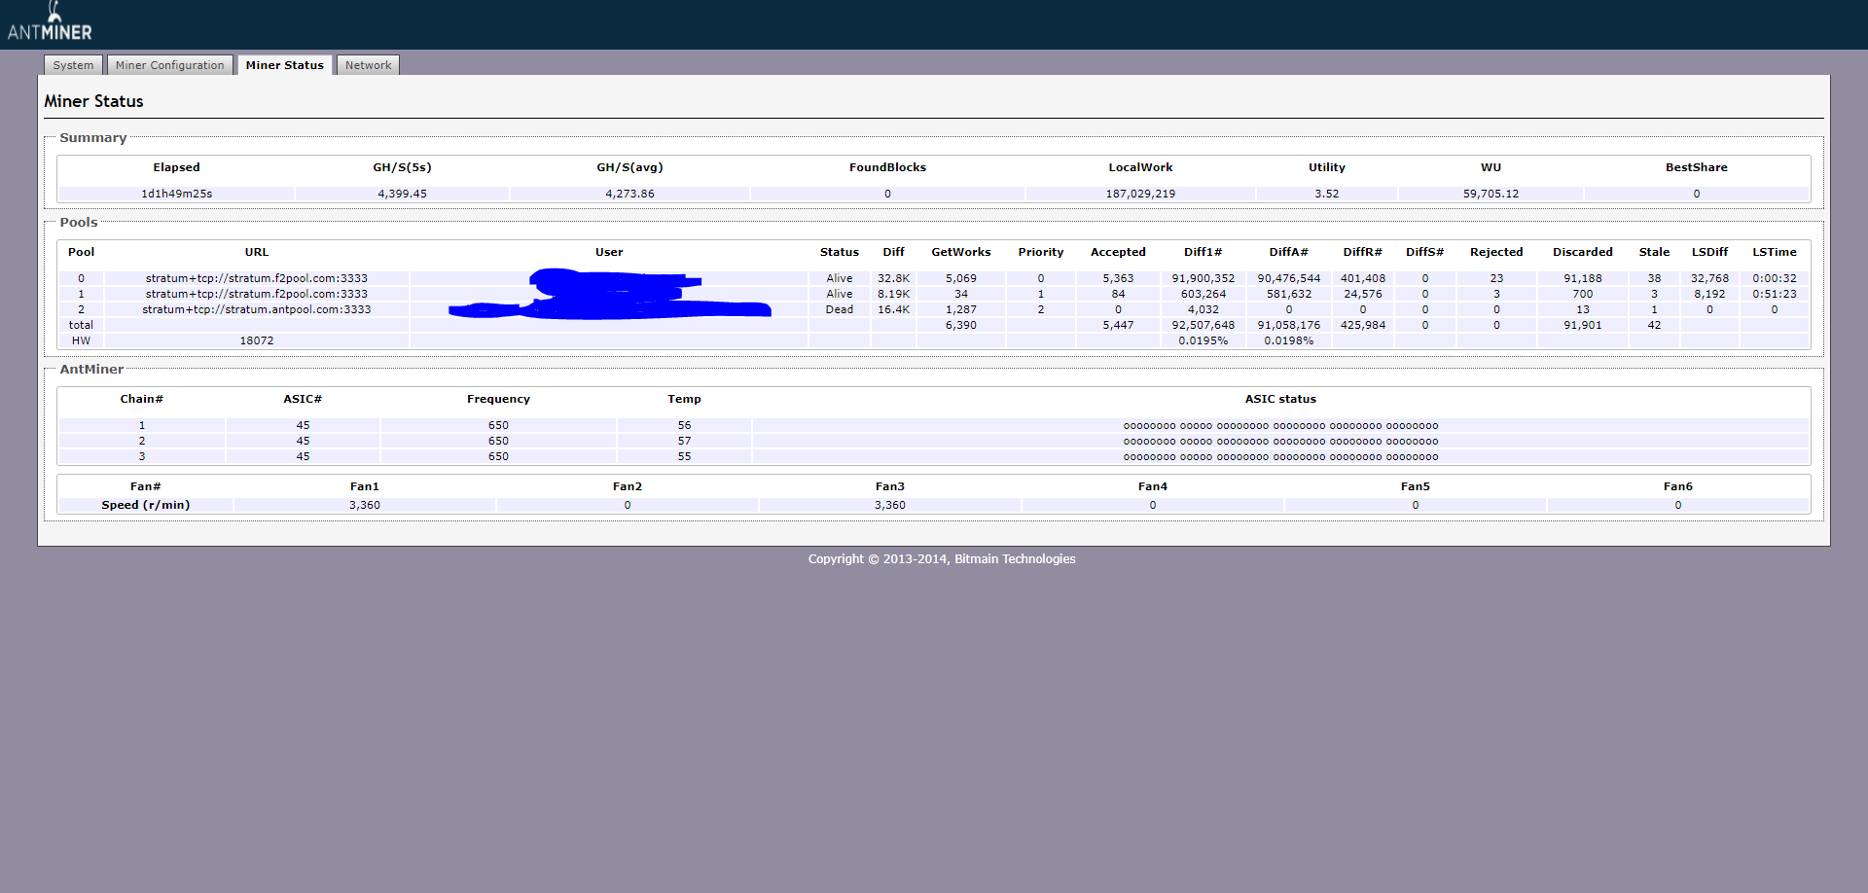Select the GH/S(avg) value 4,273.86
The image size is (1868, 893).
629,194
